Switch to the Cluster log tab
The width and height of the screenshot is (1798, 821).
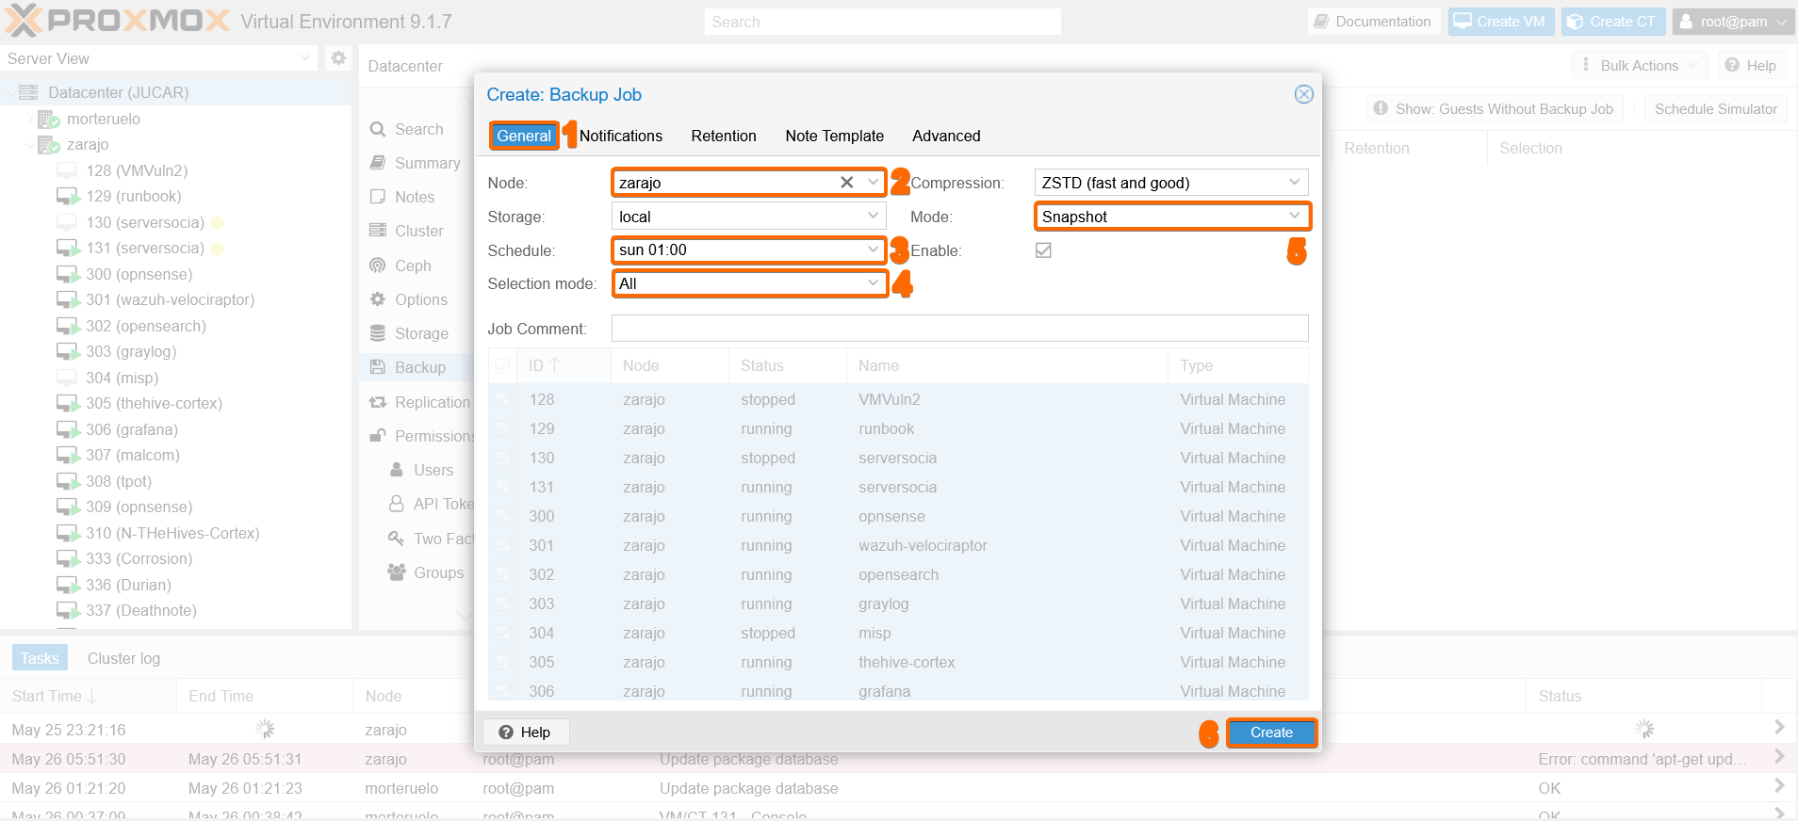click(x=123, y=658)
